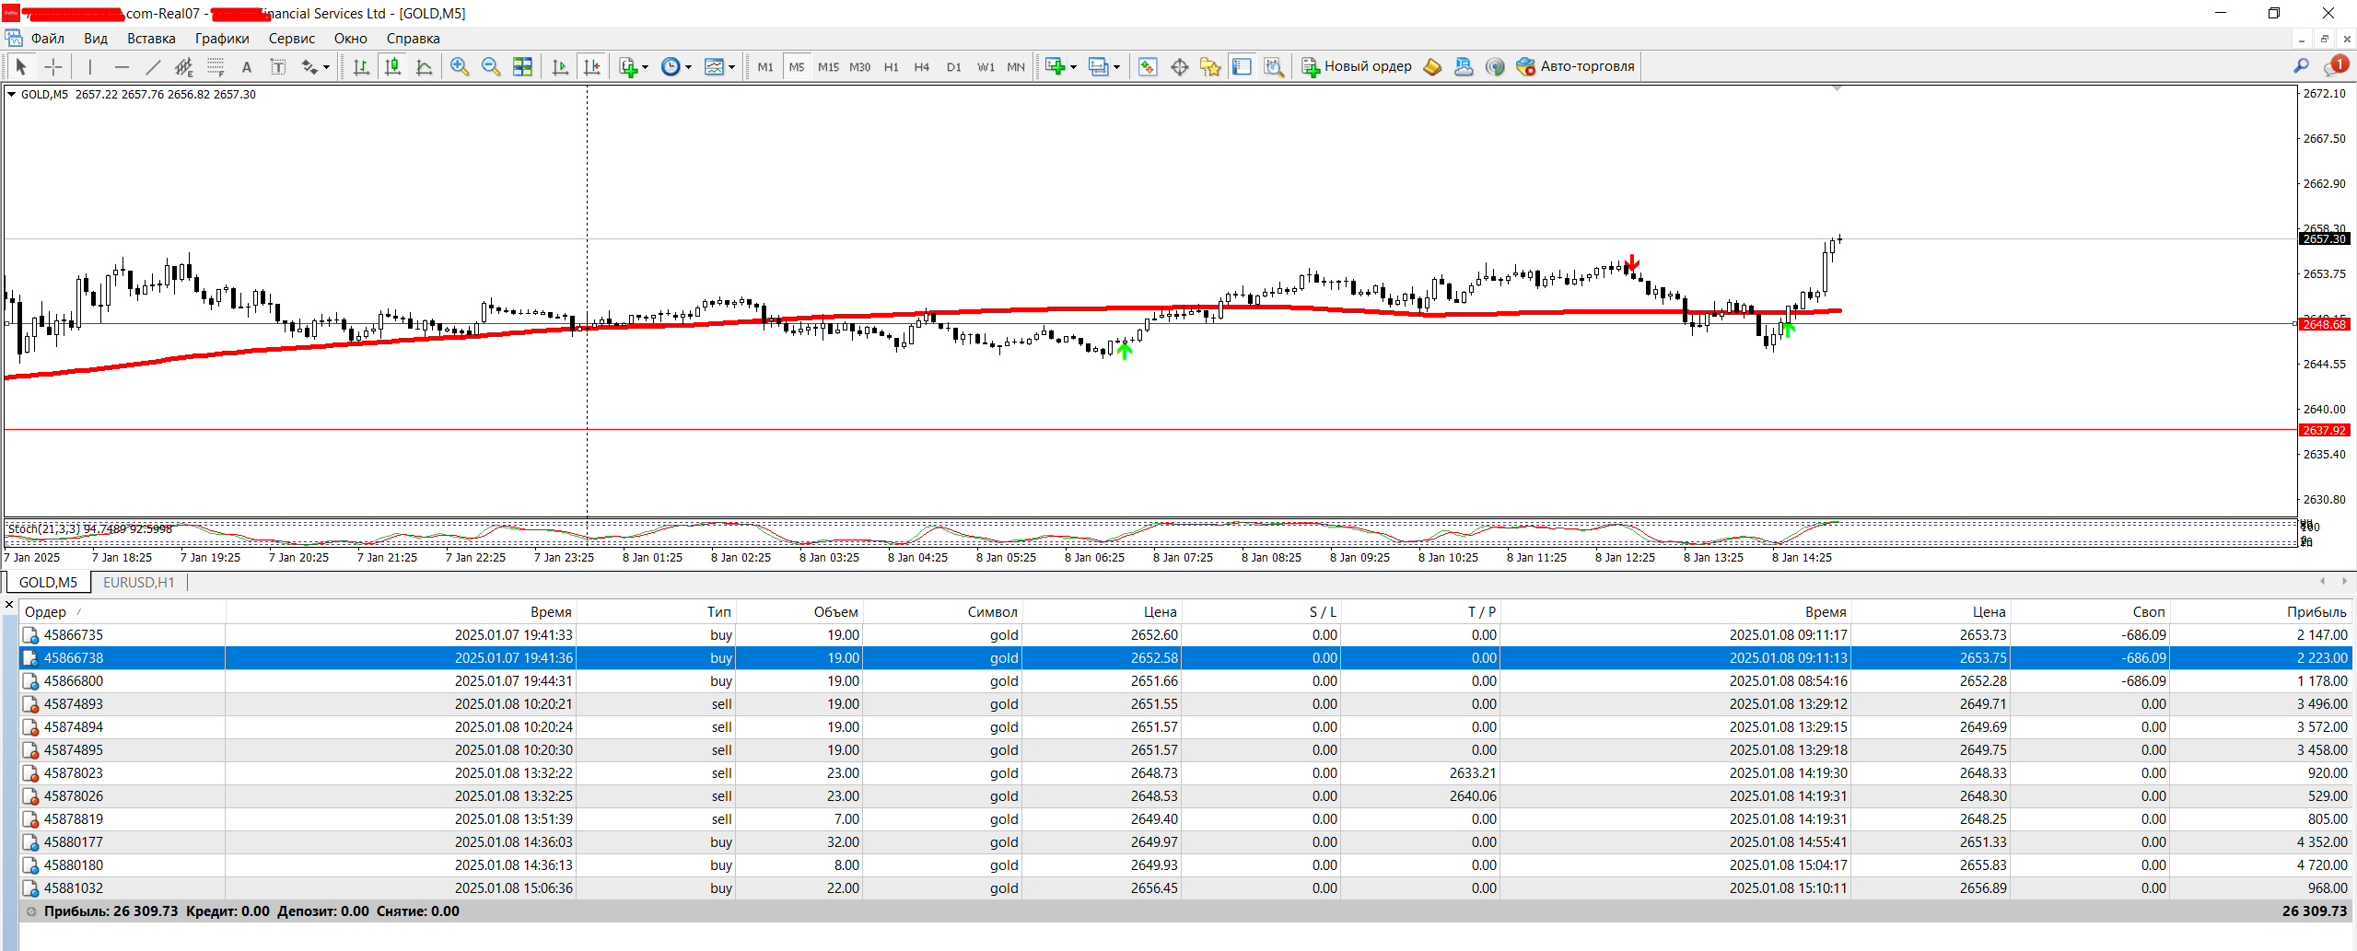Open the Вставка menu

pos(151,39)
